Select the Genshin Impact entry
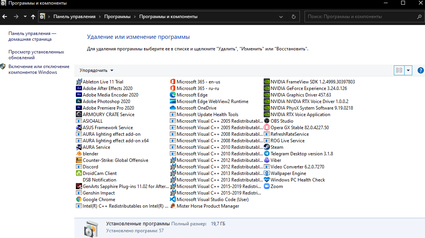The image size is (425, 238). [x=95, y=193]
